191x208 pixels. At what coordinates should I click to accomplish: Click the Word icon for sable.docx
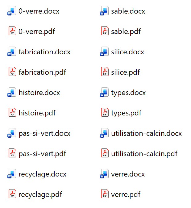click(x=105, y=11)
